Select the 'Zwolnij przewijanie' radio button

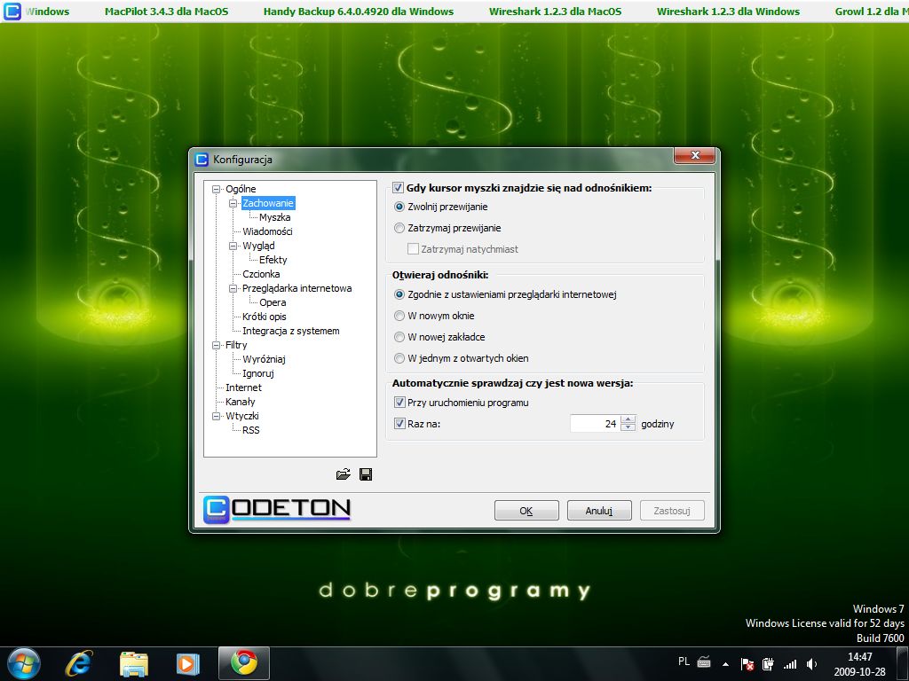pos(399,207)
